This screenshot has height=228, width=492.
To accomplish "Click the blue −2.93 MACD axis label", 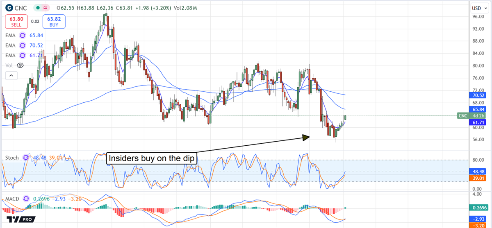I will [x=478, y=219].
